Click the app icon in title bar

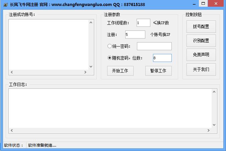click(6, 5)
